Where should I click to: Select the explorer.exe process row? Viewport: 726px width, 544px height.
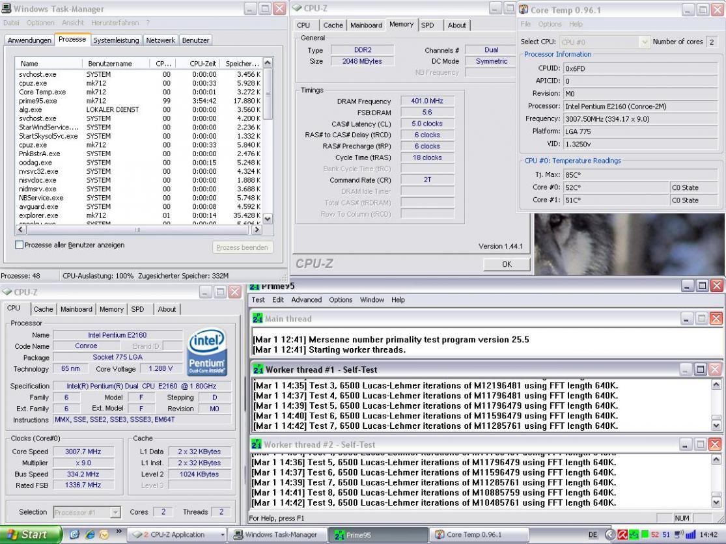(139, 215)
